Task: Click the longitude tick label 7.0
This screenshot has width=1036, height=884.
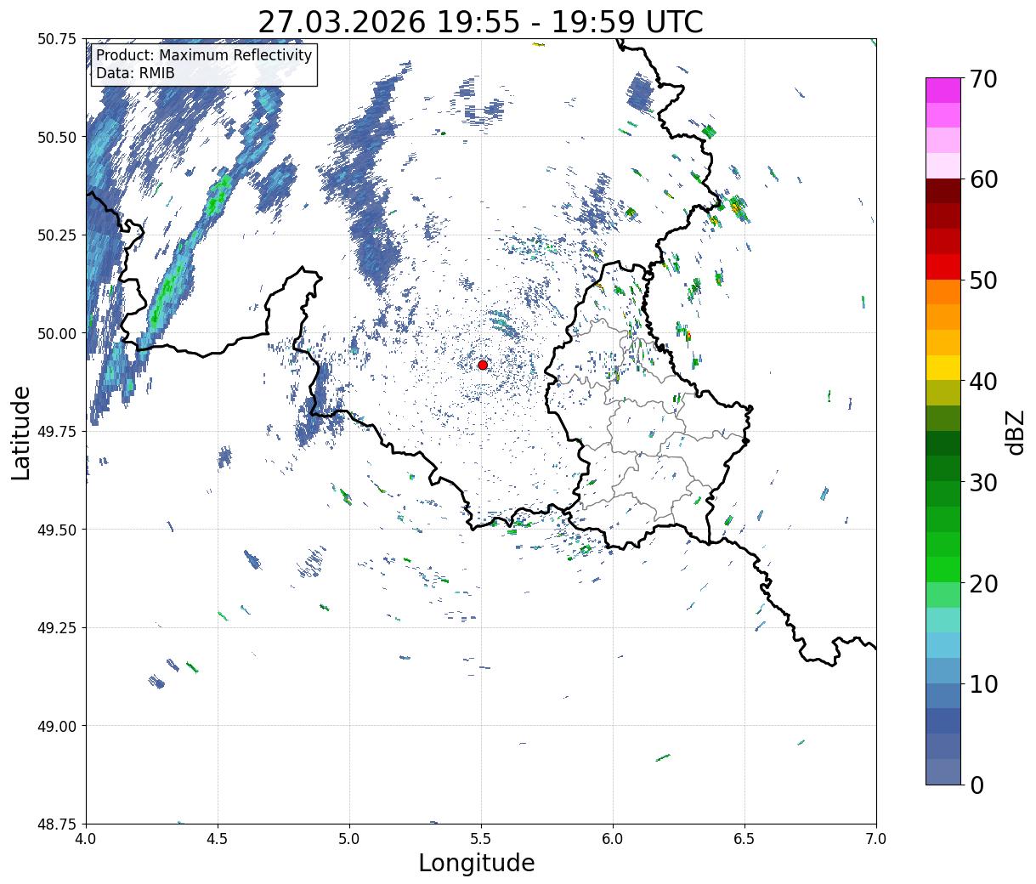Action: pos(876,839)
